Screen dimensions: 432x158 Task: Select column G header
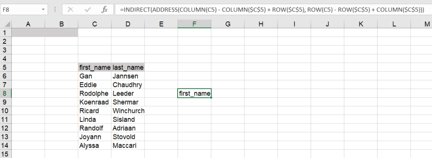click(x=228, y=24)
